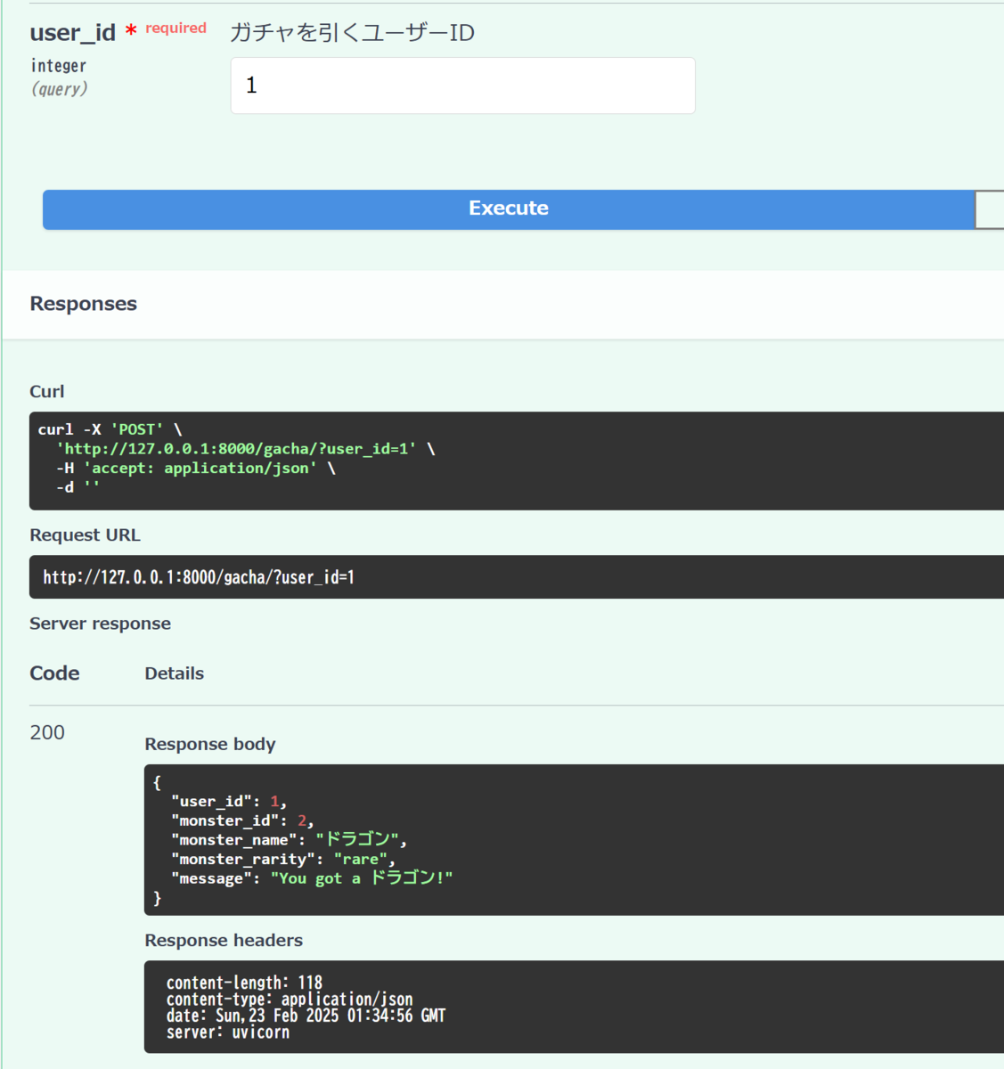
Task: Click the "monster_rarity": "rare" line
Action: click(283, 859)
